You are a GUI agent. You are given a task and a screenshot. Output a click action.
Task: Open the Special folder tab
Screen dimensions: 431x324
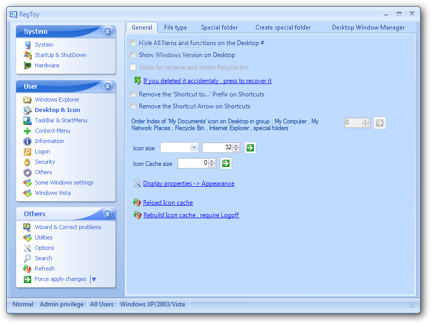coord(219,27)
